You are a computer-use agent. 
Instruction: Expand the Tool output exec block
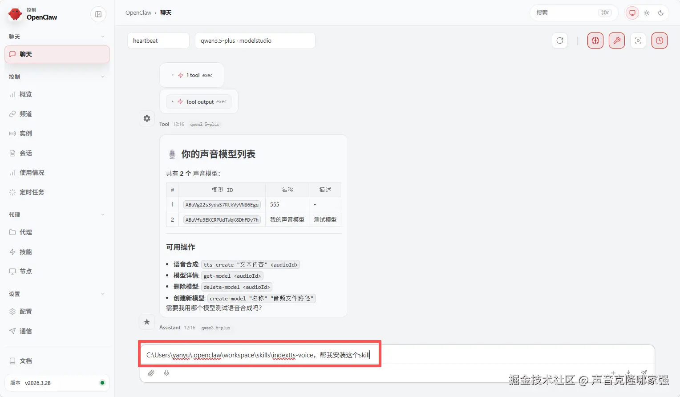(x=199, y=101)
